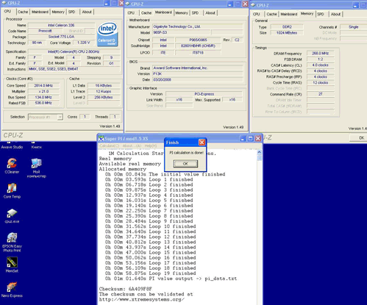
Task: Click the Multiplier value x 21.0
Action: (x=43, y=91)
